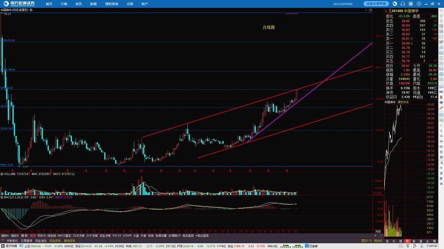The height and width of the screenshot is (249, 444).
Task: Open 行情 menu
Action: (64, 4)
